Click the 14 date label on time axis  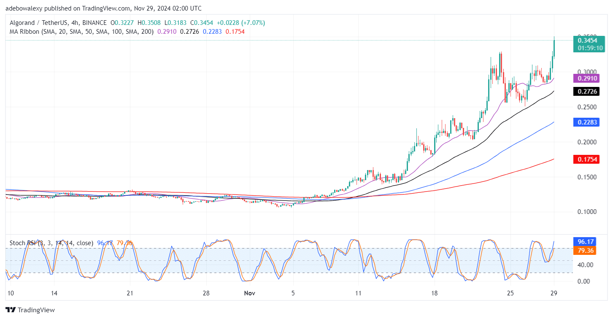pos(54,293)
